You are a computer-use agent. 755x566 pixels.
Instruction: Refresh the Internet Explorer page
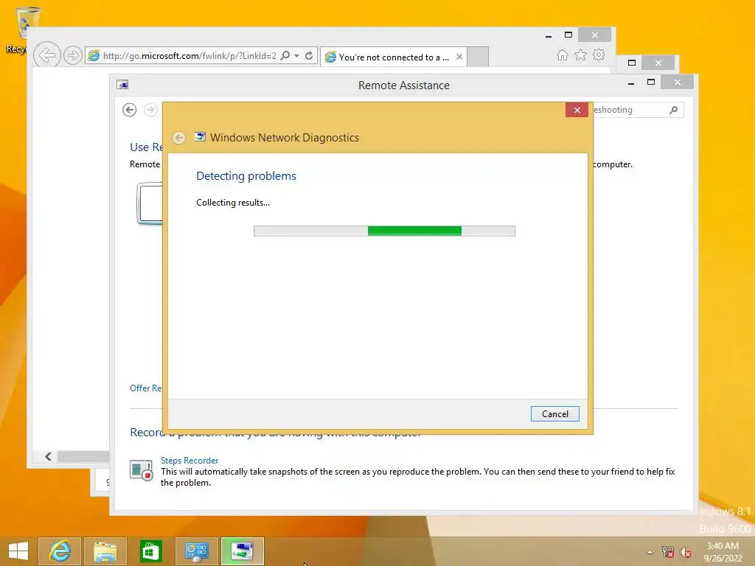coord(309,56)
